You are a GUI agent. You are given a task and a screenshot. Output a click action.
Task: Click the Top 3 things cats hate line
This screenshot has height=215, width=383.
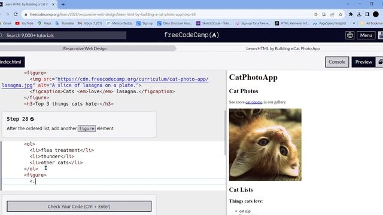pyautogui.click(x=69, y=104)
